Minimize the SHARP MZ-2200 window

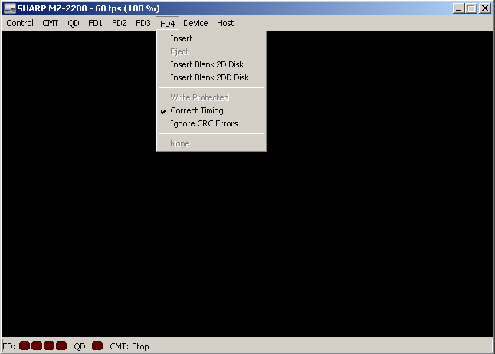coord(458,8)
